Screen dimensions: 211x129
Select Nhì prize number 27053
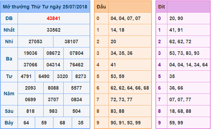point(35,41)
